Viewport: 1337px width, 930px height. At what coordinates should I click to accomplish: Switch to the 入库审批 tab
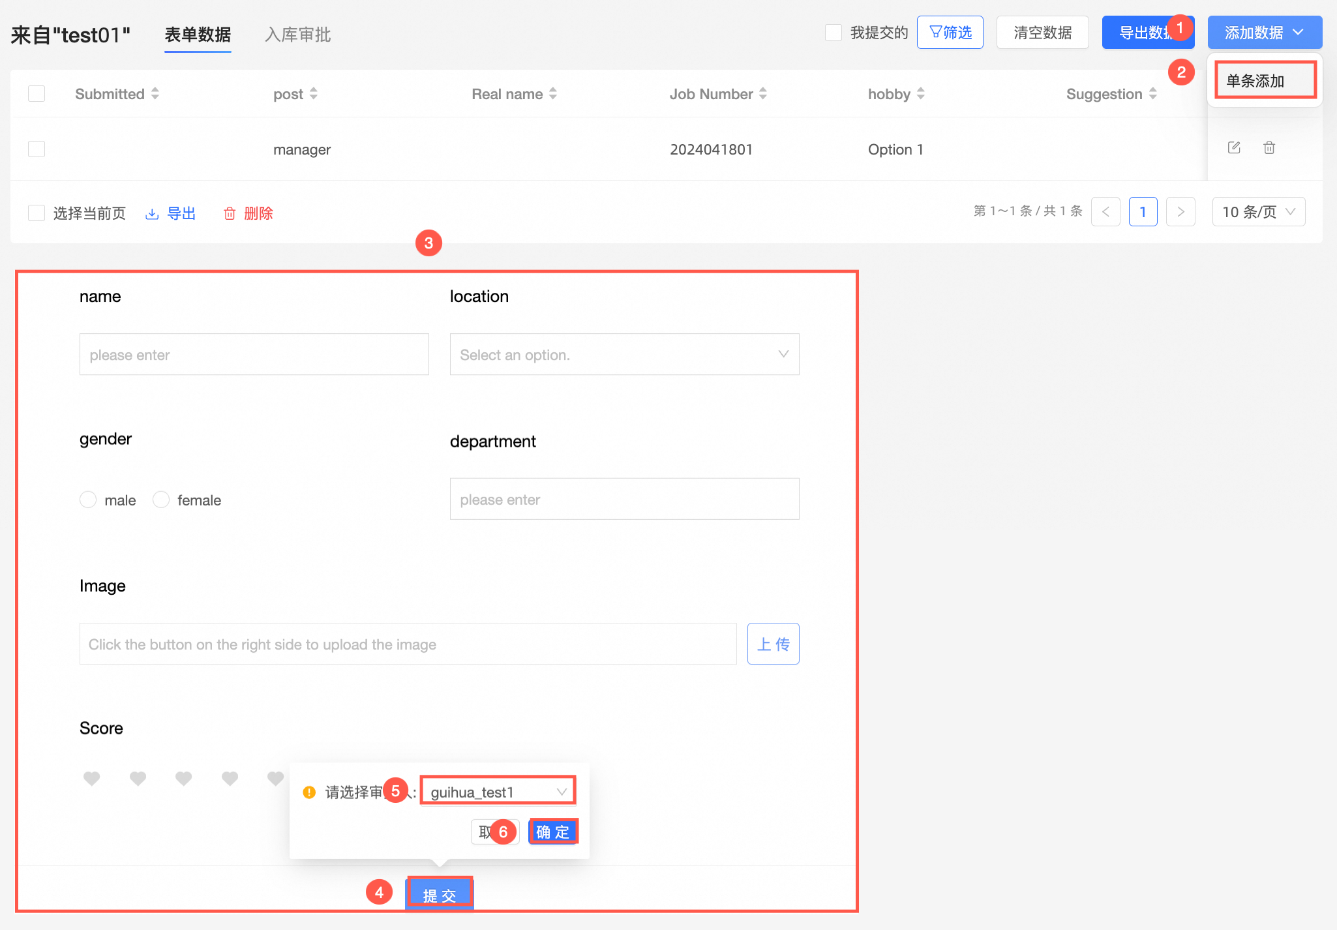click(298, 35)
